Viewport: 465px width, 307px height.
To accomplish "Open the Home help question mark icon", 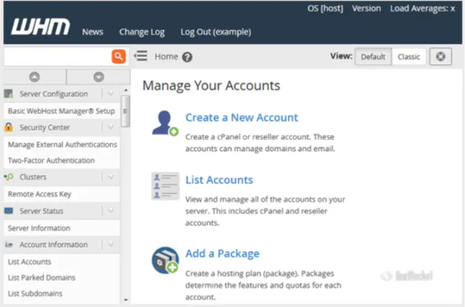I will [x=187, y=57].
